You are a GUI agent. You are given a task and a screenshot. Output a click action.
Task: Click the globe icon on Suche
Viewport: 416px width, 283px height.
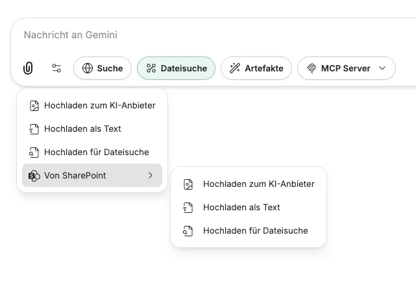click(88, 68)
